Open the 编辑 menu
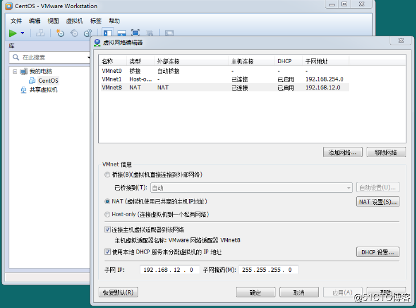Image resolution: width=416 pixels, height=308 pixels. pyautogui.click(x=35, y=21)
